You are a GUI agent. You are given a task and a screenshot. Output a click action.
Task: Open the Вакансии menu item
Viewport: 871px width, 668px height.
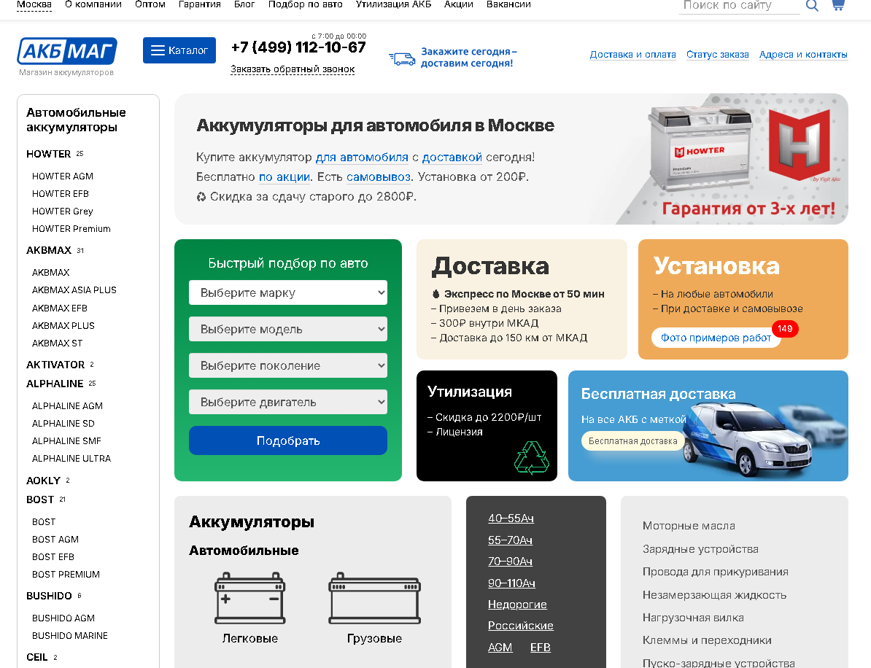[509, 4]
